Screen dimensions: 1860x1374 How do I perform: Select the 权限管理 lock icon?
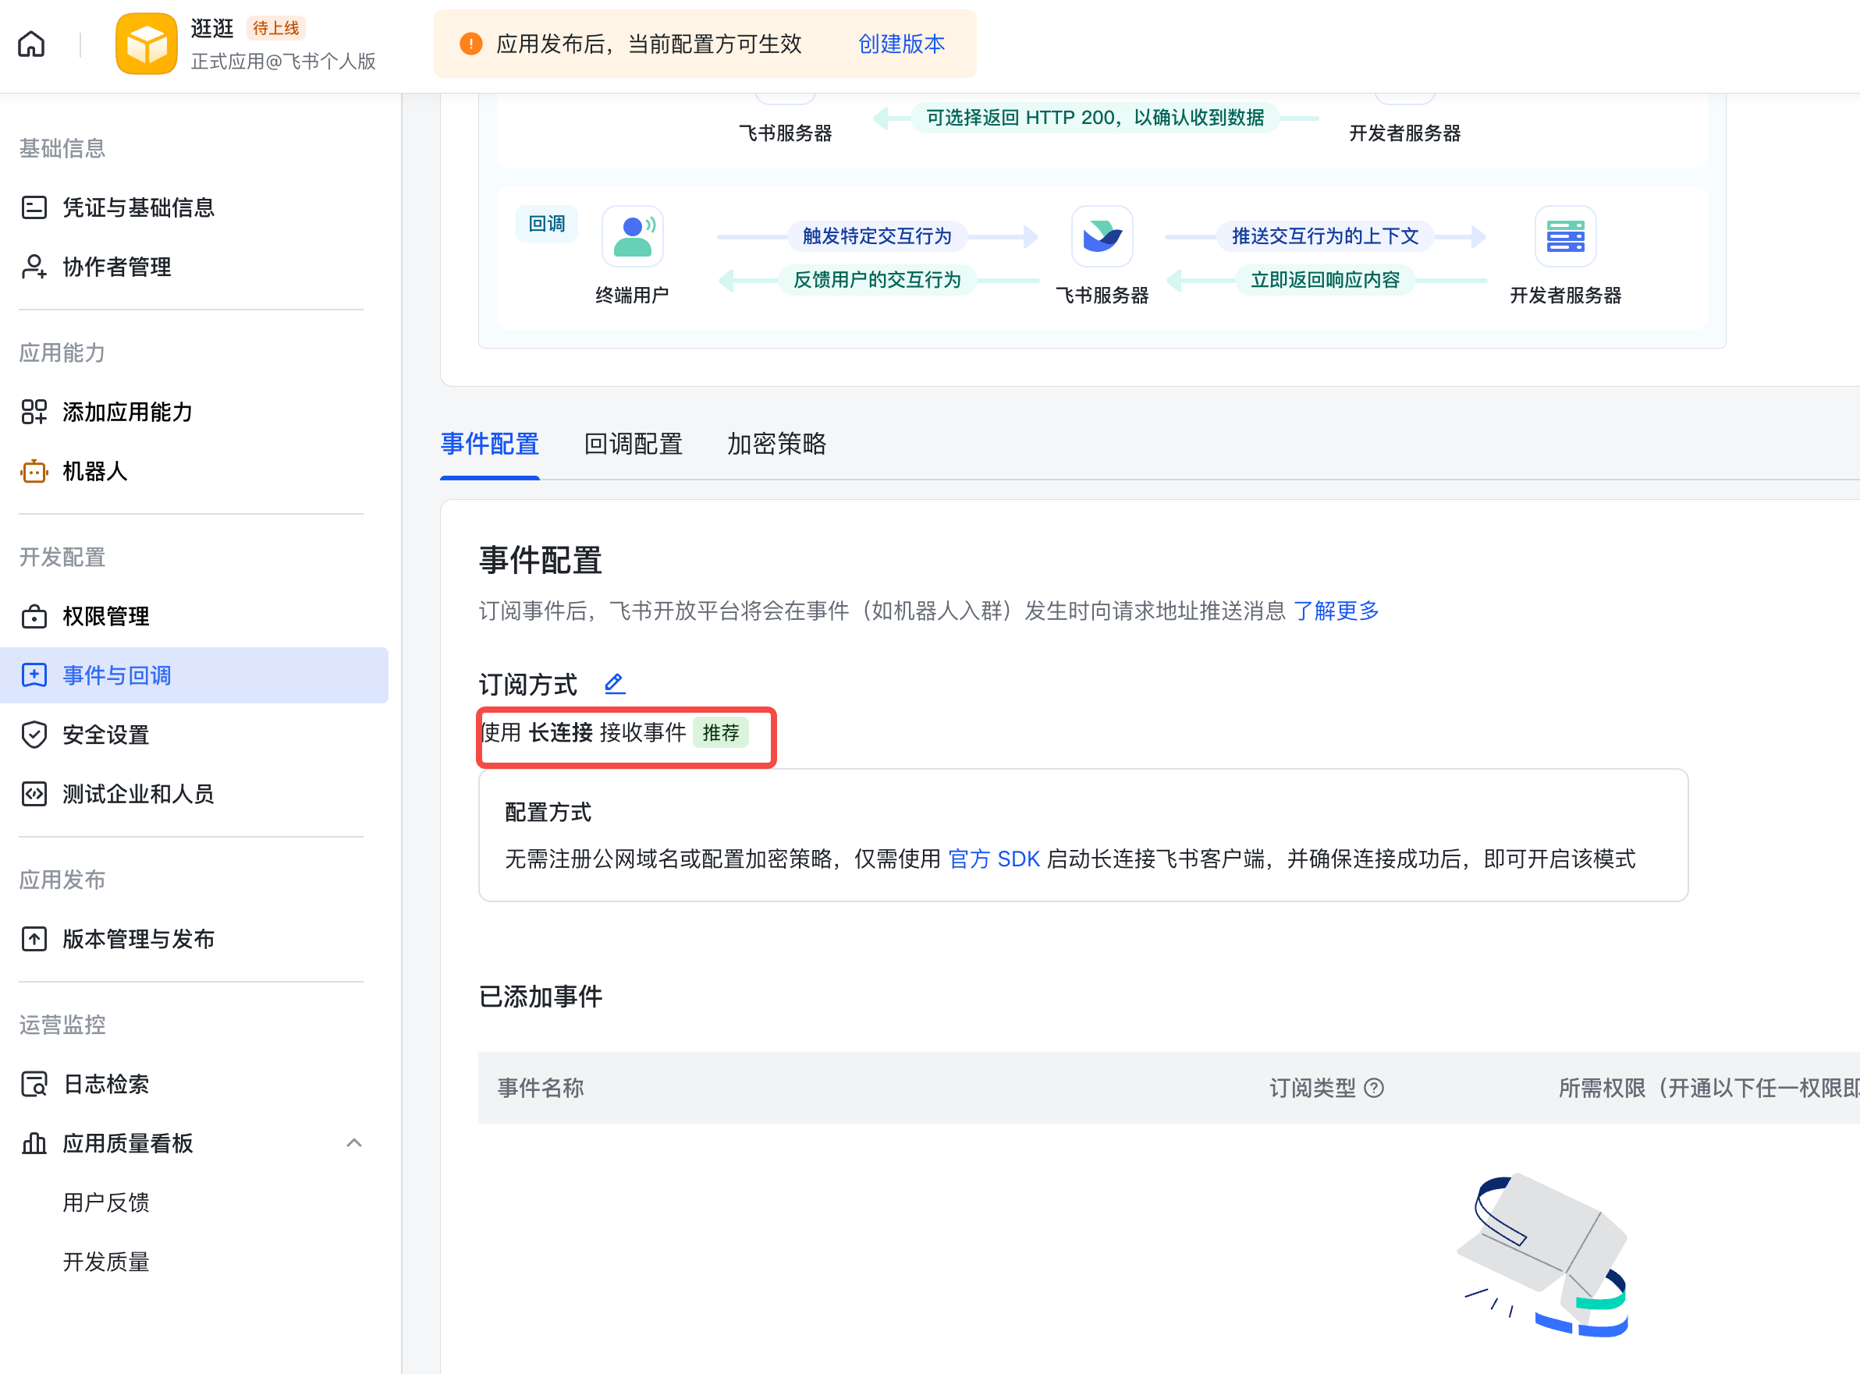(x=34, y=616)
